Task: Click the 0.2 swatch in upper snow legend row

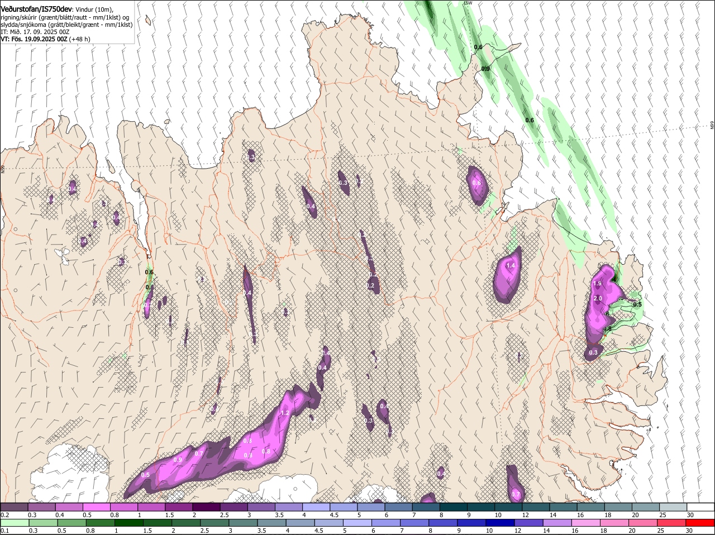Action: (14, 507)
